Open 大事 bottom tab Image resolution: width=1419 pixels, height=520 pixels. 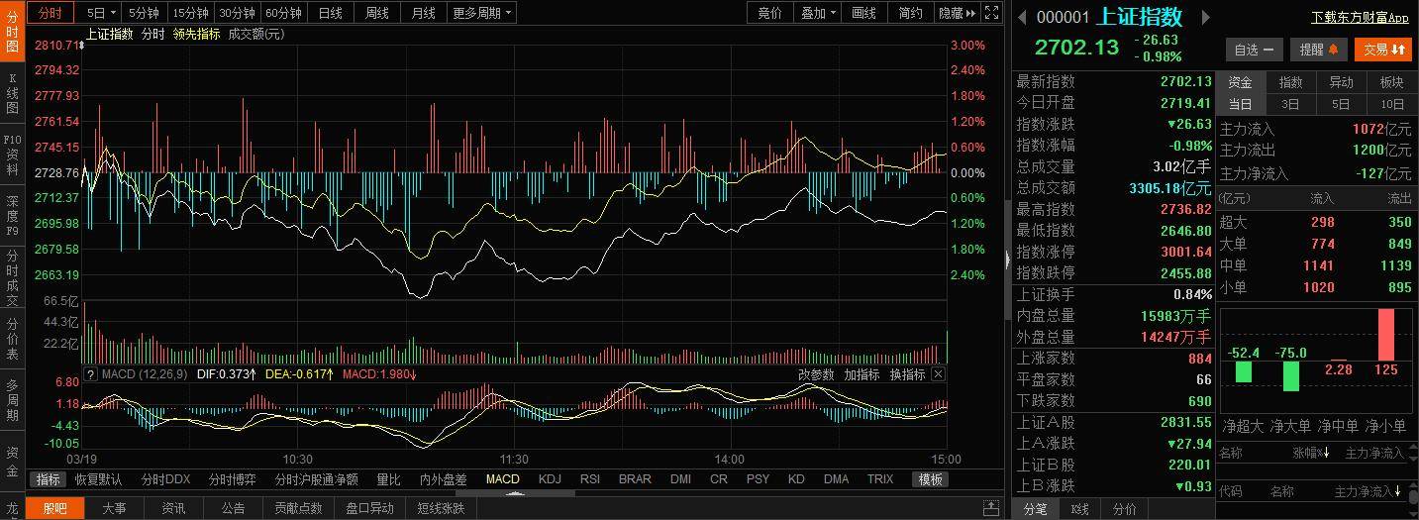(x=114, y=508)
